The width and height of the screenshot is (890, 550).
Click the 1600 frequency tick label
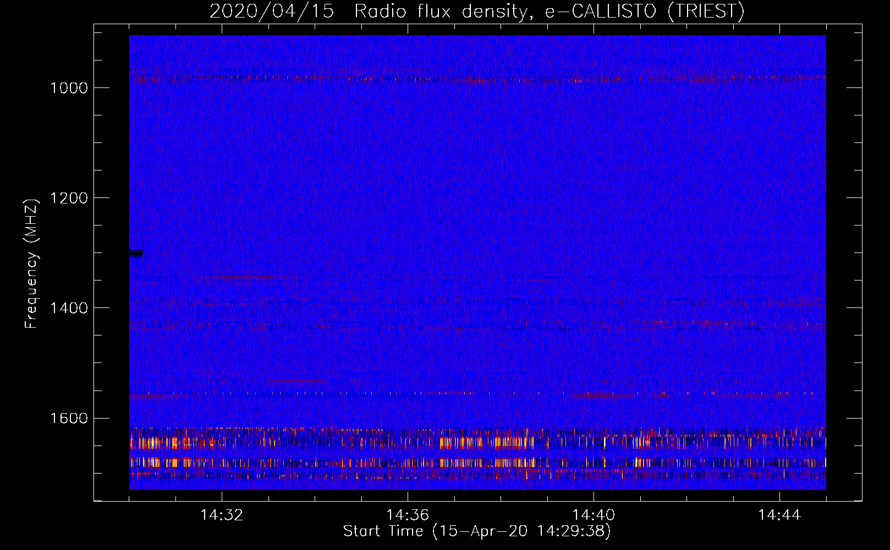coord(69,418)
